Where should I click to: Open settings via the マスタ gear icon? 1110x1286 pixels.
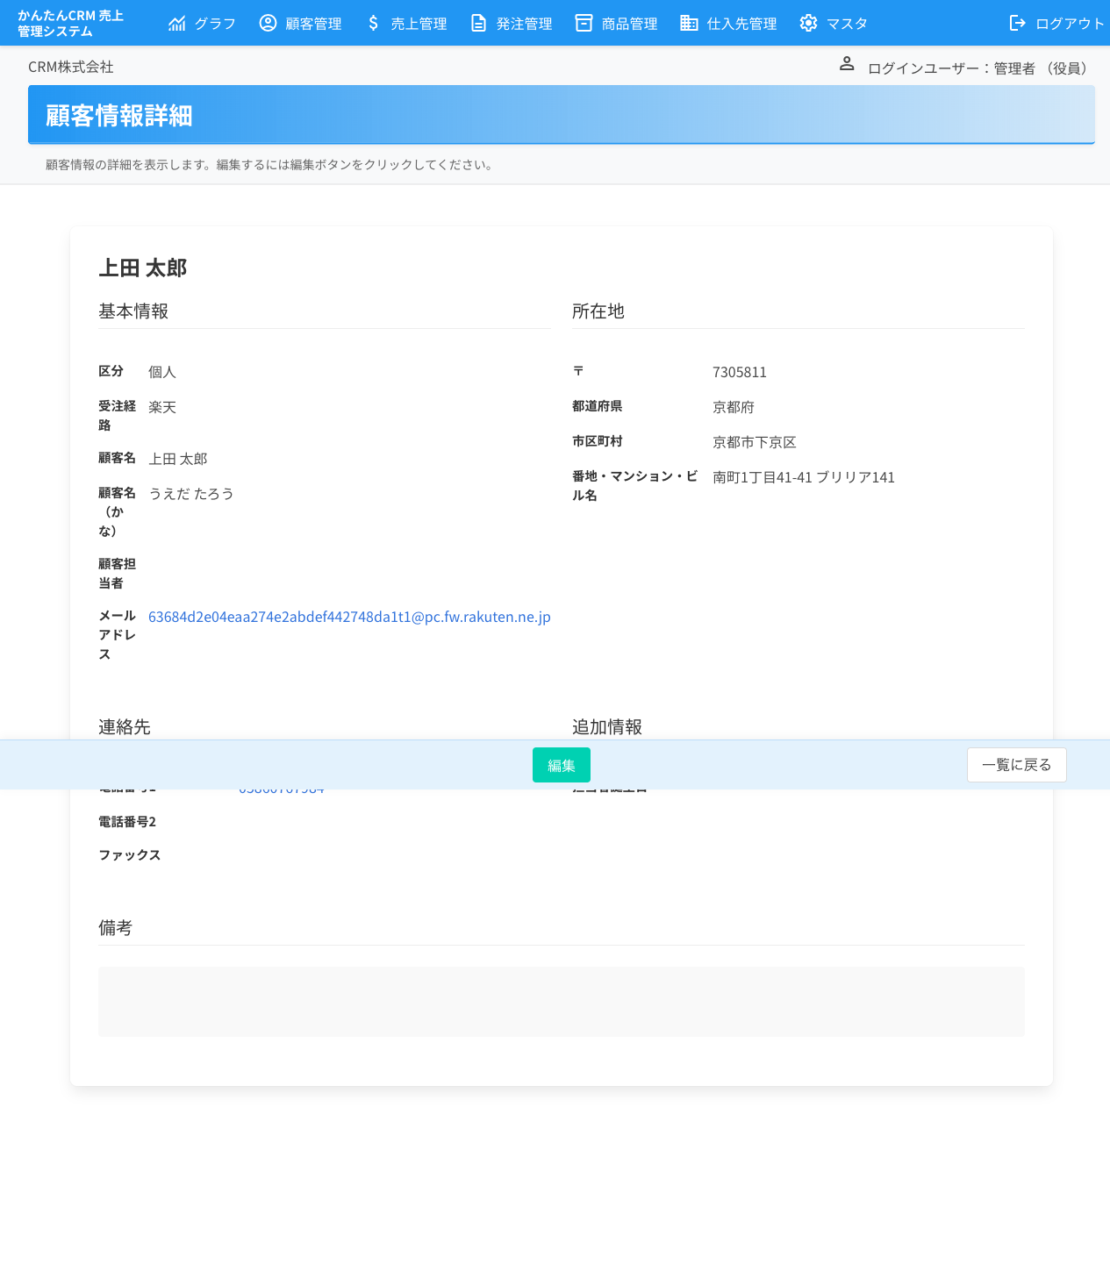pos(807,22)
